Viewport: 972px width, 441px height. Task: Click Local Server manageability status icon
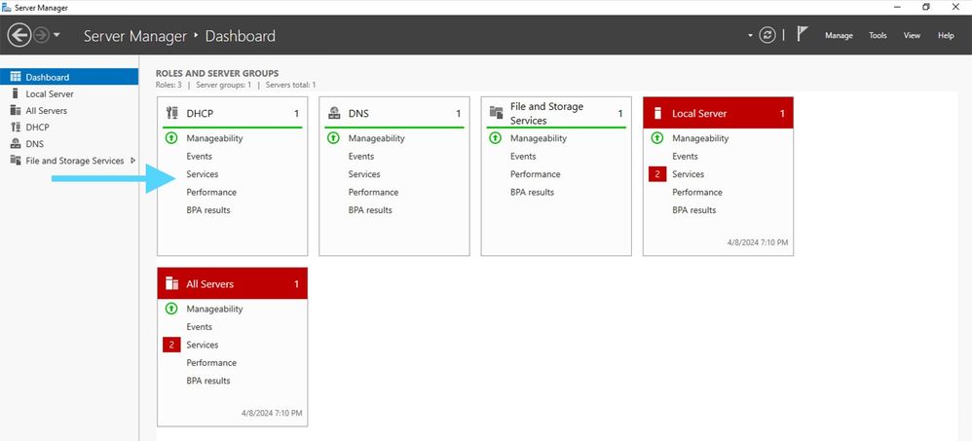tap(657, 138)
